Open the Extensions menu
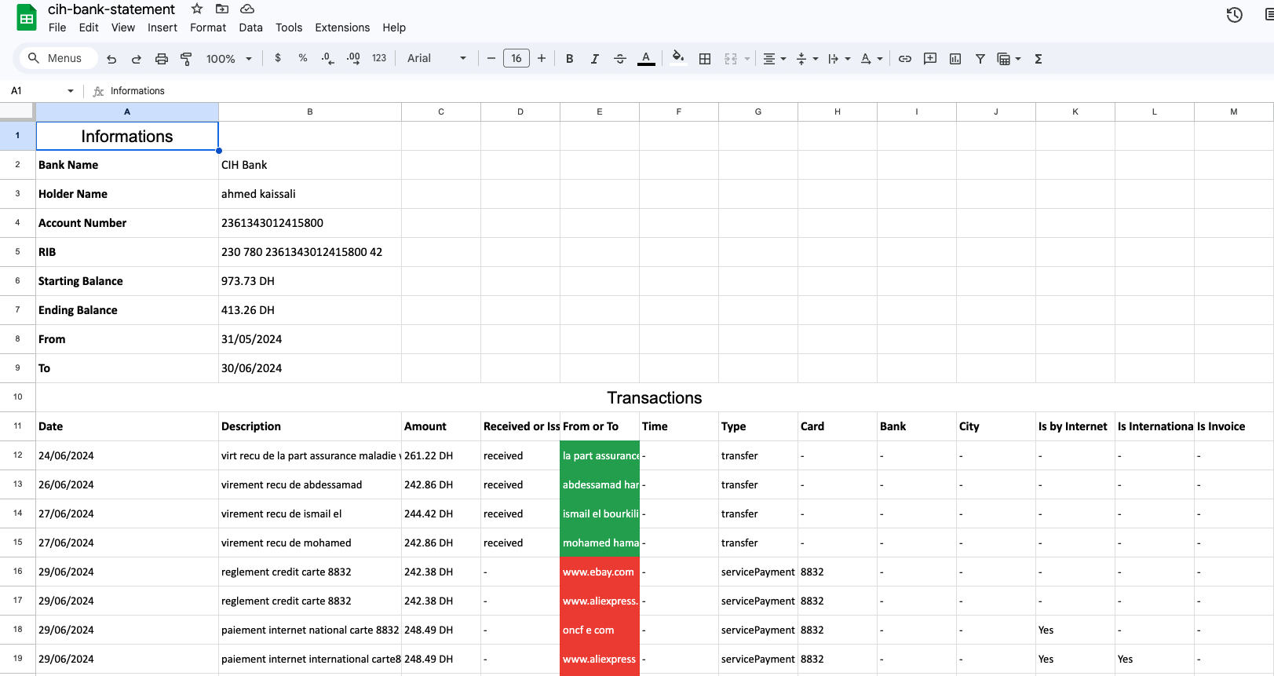Viewport: 1274px width, 676px height. [x=342, y=27]
